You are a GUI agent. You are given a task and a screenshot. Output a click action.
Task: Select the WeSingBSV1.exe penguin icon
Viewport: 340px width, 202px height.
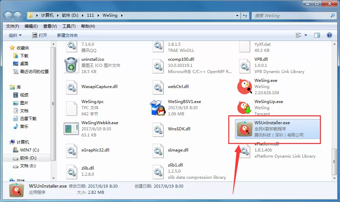tap(158, 107)
